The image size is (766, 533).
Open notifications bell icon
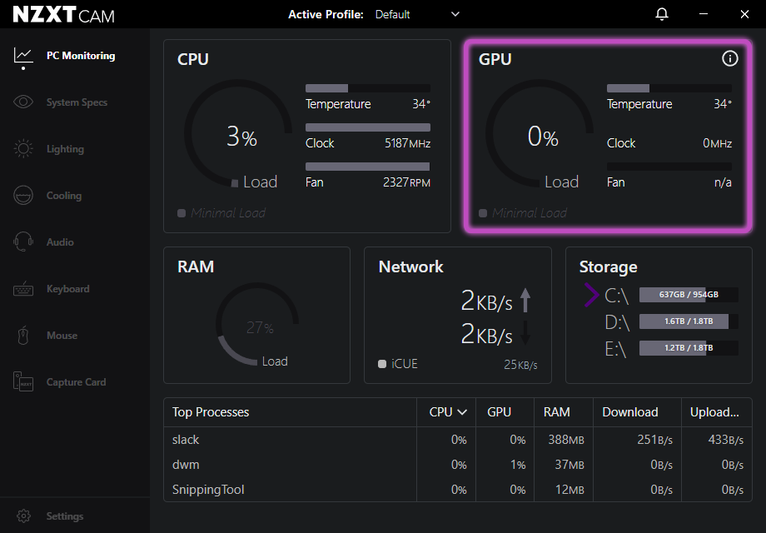pyautogui.click(x=662, y=14)
